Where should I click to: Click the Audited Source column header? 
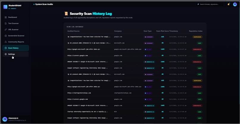[x=74, y=31]
